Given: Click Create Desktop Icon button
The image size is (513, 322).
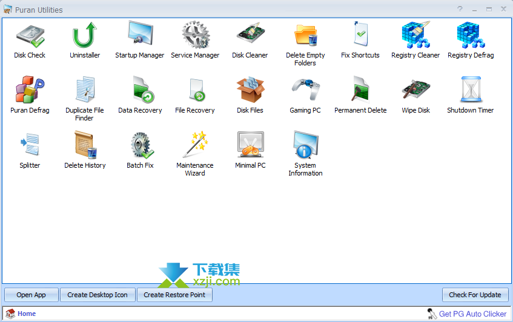Looking at the screenshot, I should pos(98,295).
